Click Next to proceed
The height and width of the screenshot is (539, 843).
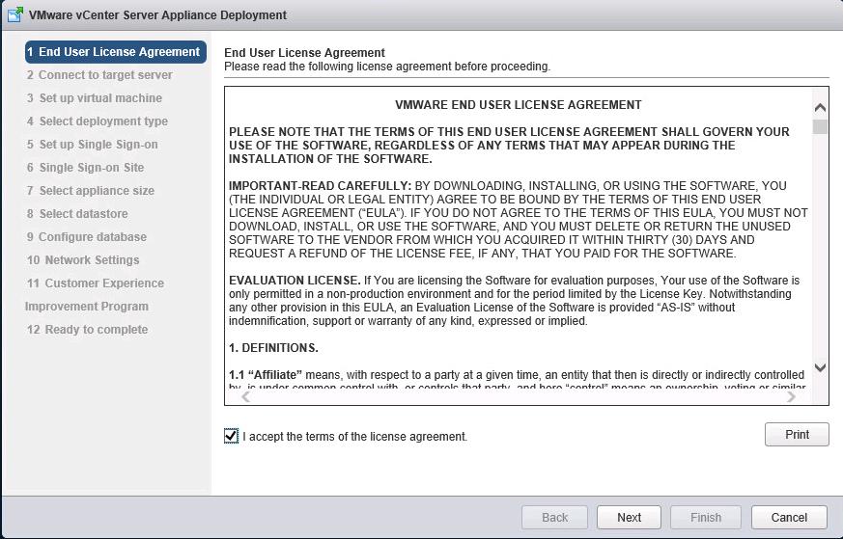[x=629, y=517]
